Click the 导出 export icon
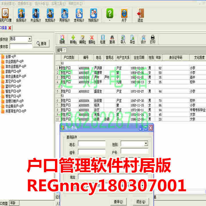Viewport: 206px width, 206px height. pyautogui.click(x=132, y=39)
